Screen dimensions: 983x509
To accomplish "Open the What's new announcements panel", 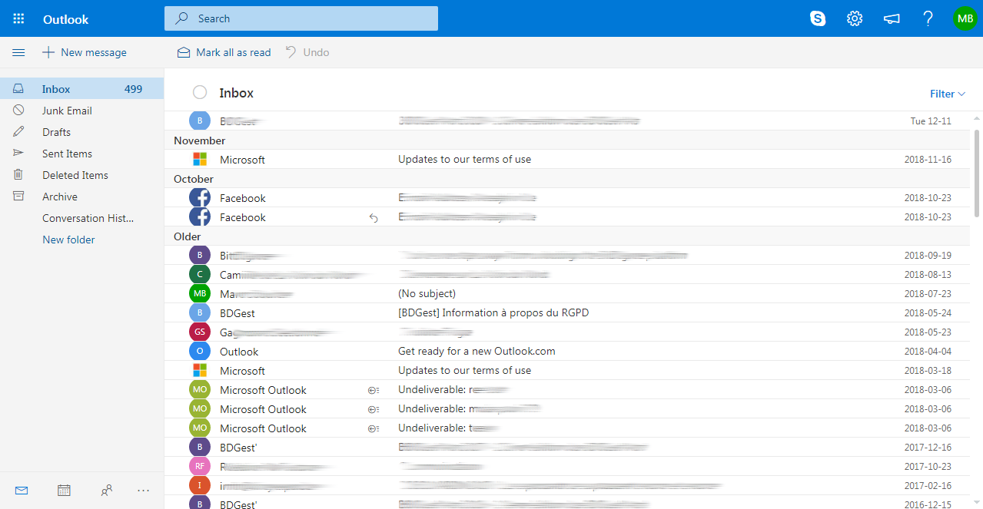I will (891, 18).
